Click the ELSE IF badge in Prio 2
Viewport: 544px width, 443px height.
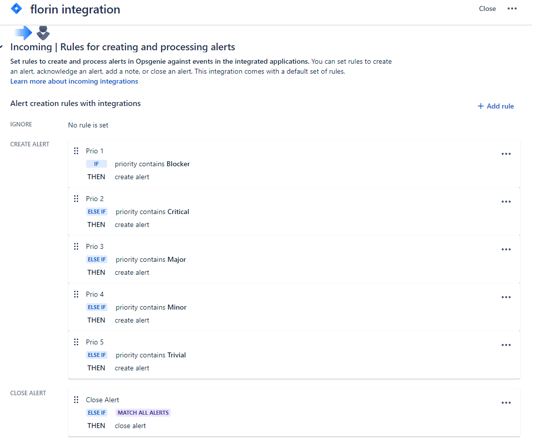pos(97,212)
